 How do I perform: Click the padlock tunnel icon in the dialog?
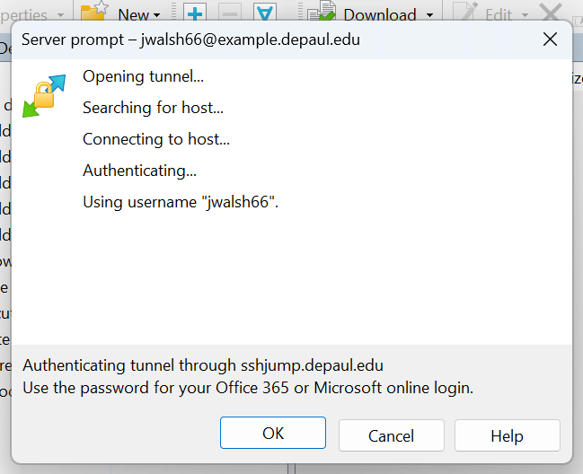coord(43,96)
